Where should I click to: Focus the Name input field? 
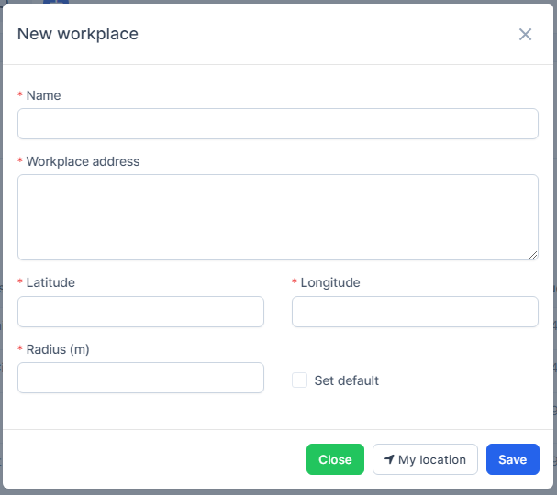277,124
